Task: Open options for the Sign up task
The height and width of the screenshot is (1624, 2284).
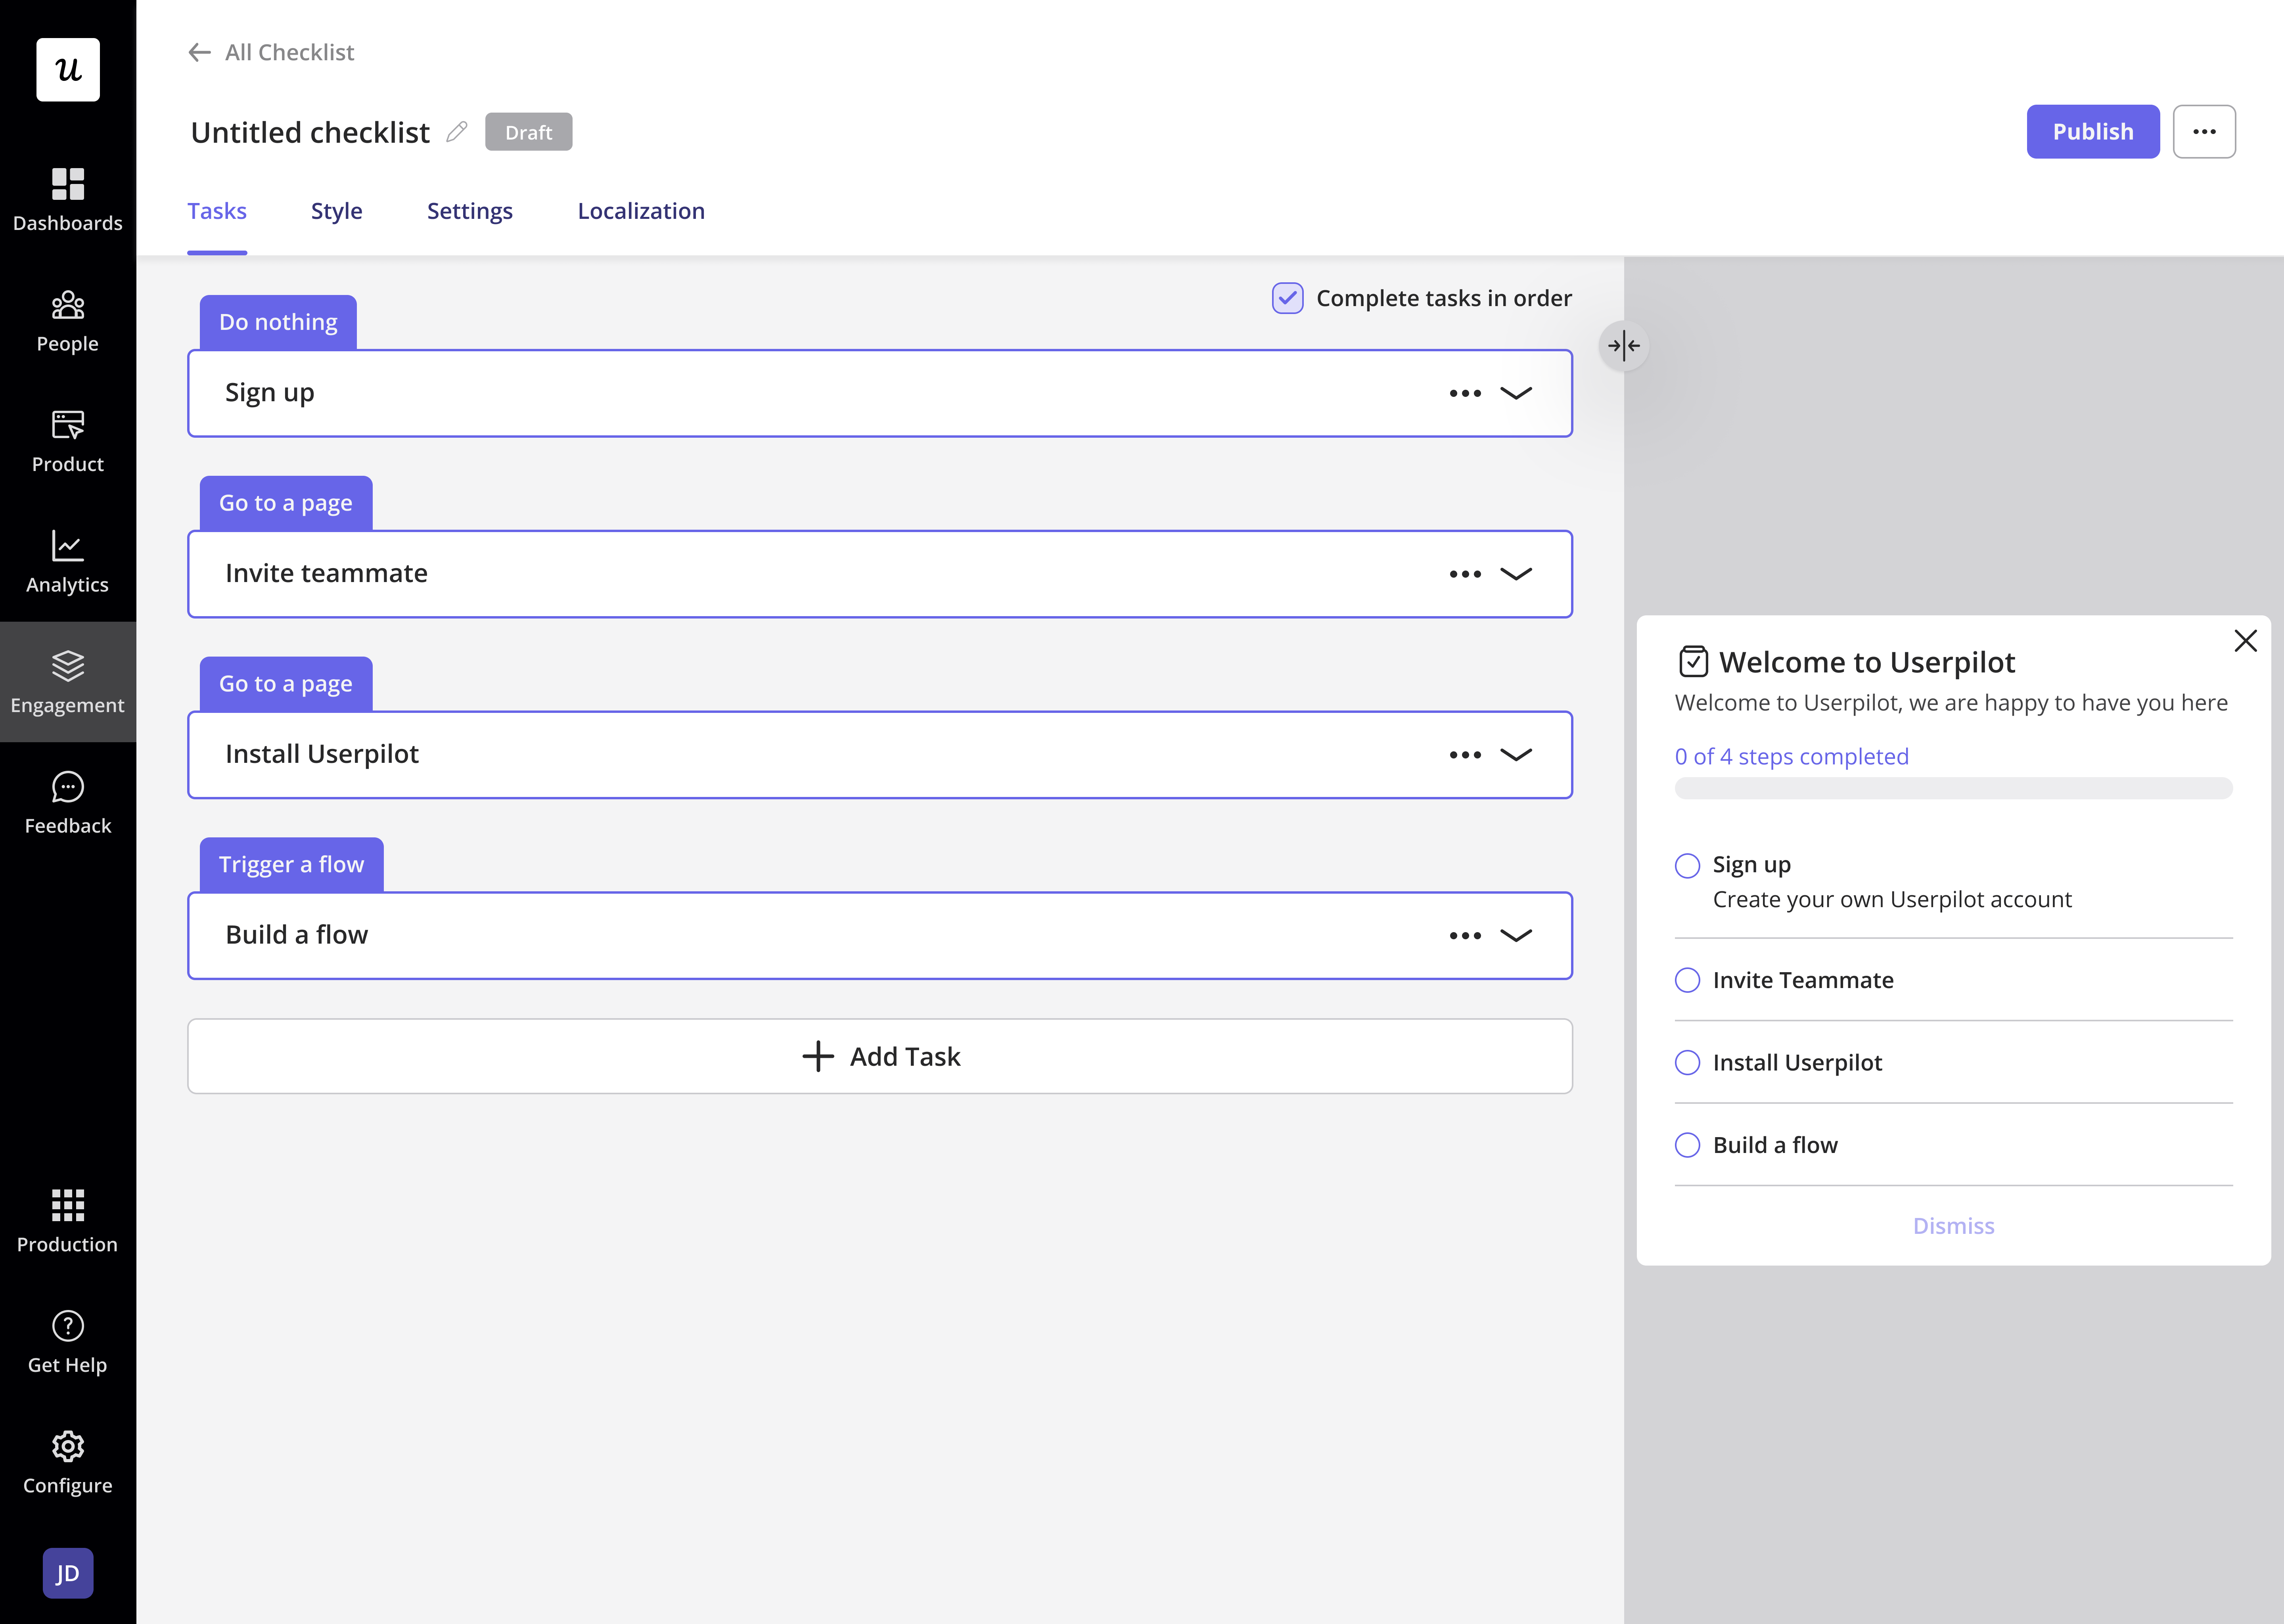Action: [1465, 394]
